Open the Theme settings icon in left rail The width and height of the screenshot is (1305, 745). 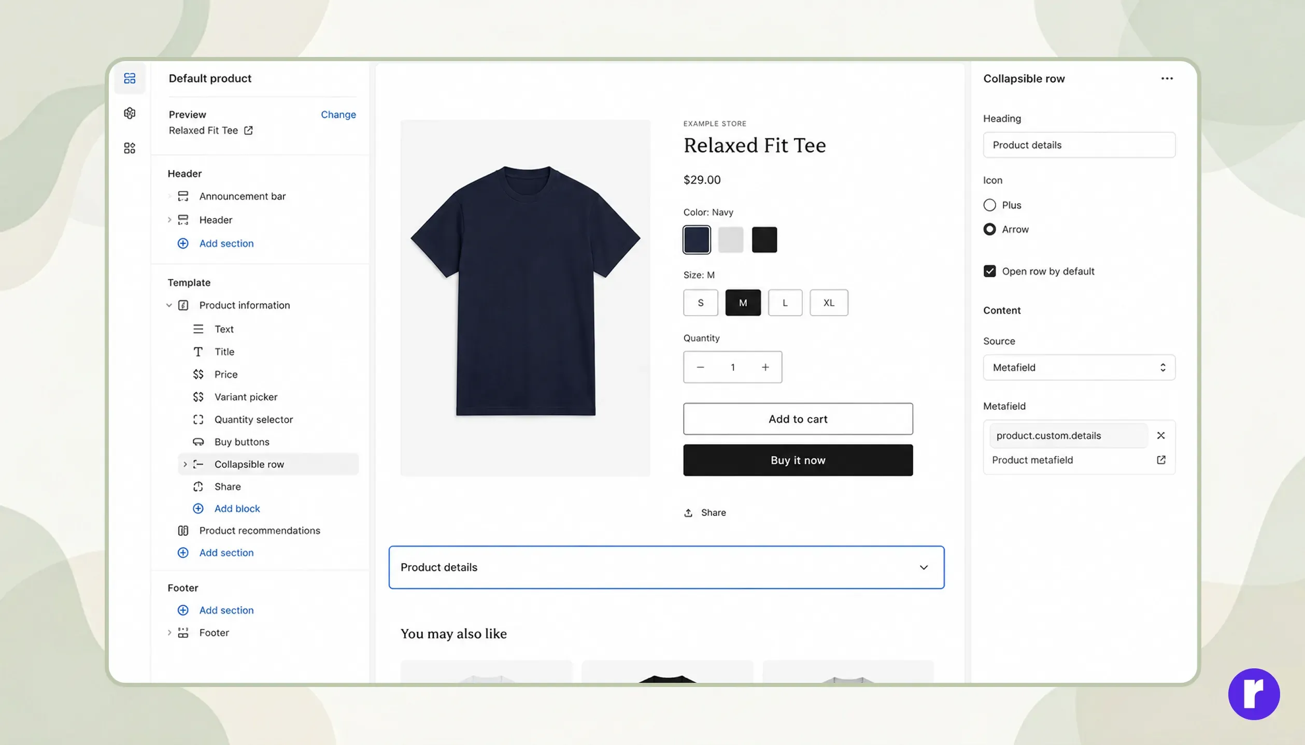[x=130, y=113]
